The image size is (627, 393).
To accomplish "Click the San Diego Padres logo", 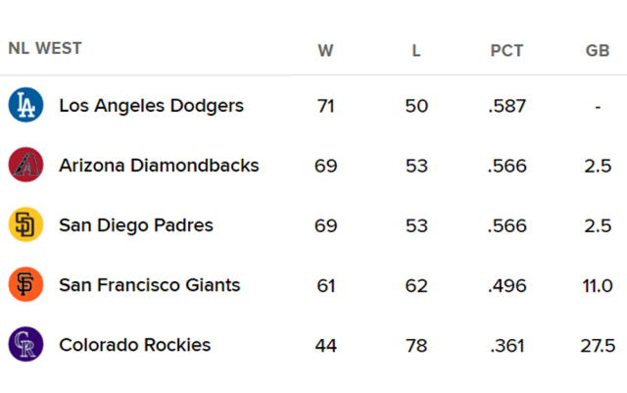I will tap(25, 225).
